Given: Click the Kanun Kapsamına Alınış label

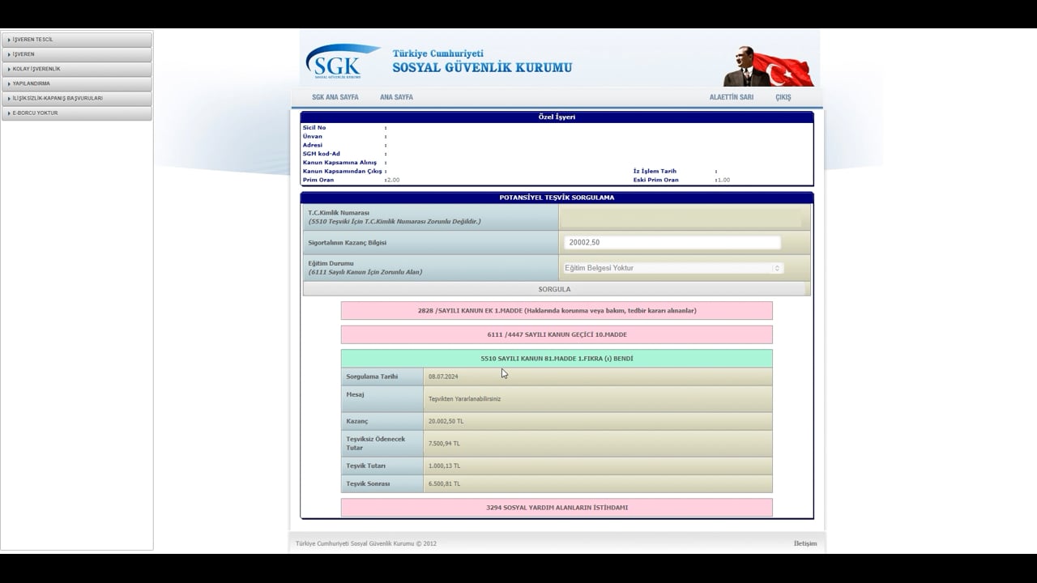Looking at the screenshot, I should pyautogui.click(x=339, y=163).
